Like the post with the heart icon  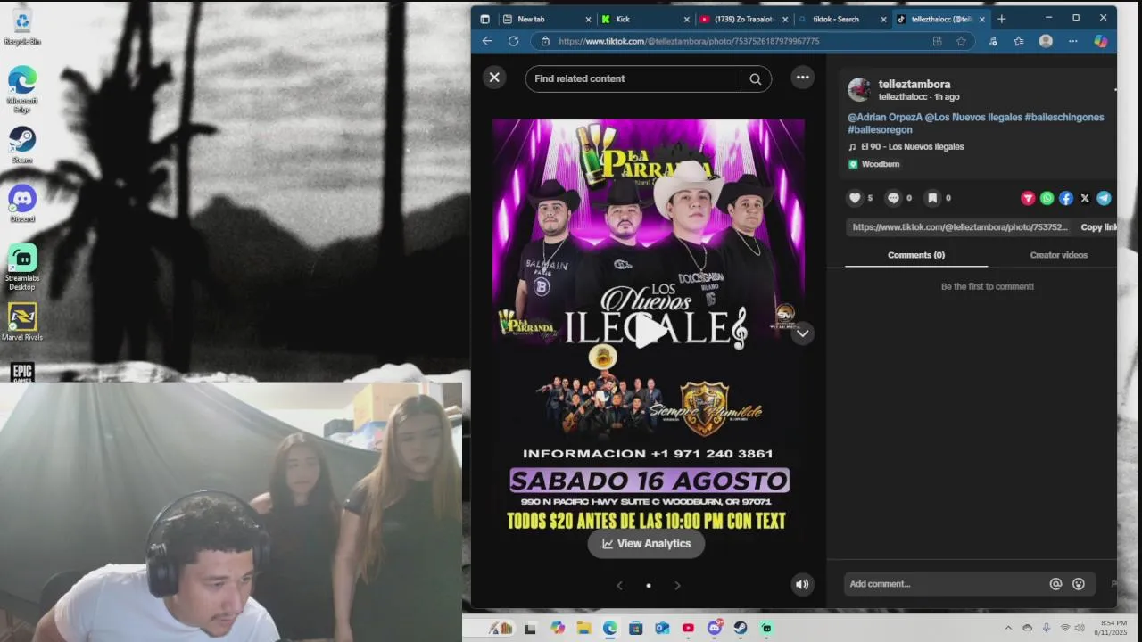tap(855, 198)
